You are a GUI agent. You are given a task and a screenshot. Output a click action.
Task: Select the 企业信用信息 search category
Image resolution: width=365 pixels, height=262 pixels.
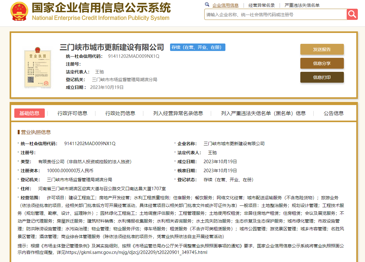point(225,5)
